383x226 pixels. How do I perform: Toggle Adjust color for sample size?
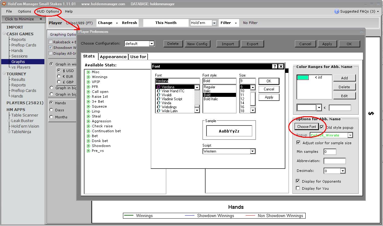click(x=298, y=143)
